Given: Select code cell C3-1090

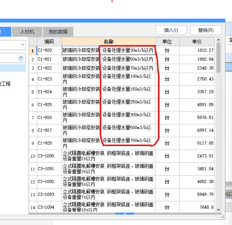Looking at the screenshot, I should click(x=49, y=156).
